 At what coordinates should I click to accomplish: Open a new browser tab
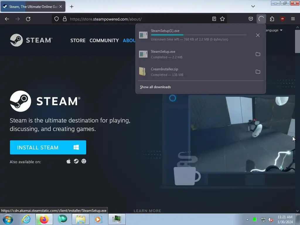pyautogui.click(x=71, y=7)
